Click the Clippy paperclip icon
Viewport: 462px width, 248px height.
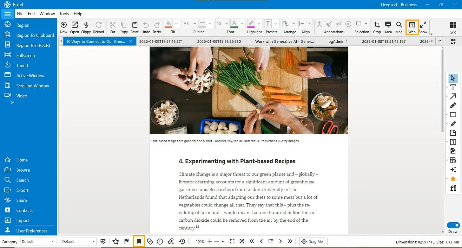point(86,25)
